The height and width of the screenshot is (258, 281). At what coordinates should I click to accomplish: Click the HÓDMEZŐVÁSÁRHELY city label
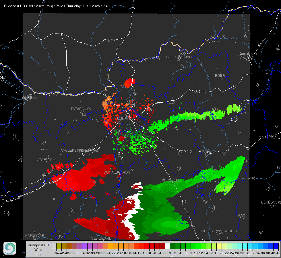point(218,231)
